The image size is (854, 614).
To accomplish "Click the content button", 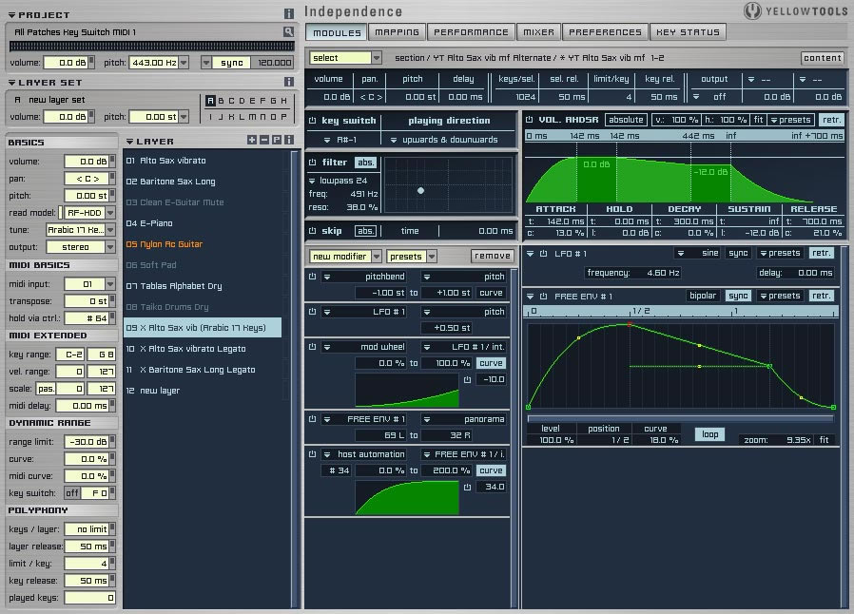I will 823,58.
